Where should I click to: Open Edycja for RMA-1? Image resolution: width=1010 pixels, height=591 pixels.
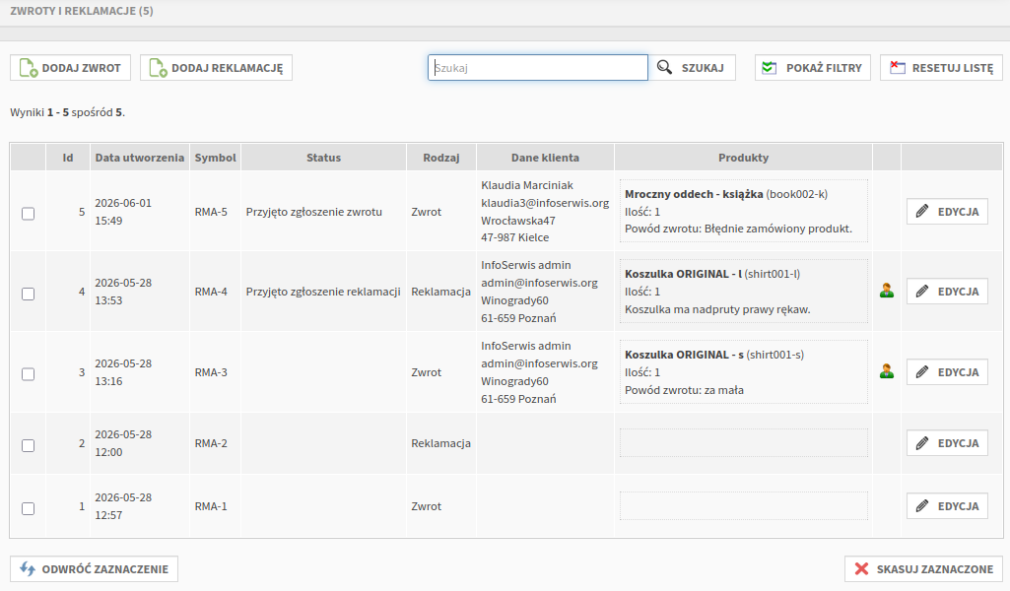click(947, 506)
